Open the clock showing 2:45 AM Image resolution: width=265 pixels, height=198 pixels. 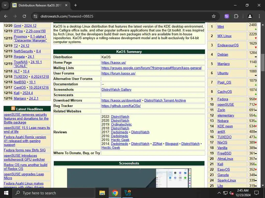pos(243,193)
